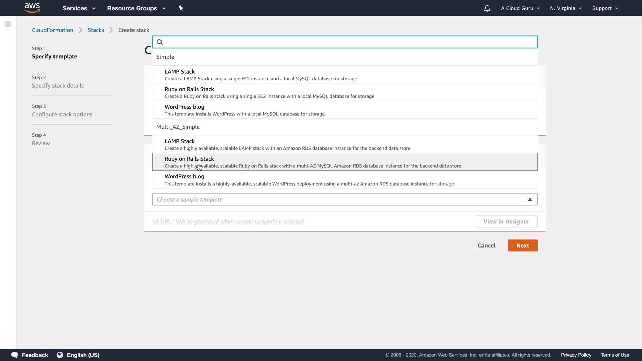Screen dimensions: 642x361
Task: Open the A Cloud Guru account menu
Action: point(520,8)
